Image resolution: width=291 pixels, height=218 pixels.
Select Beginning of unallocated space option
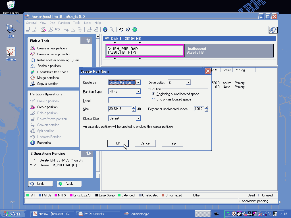coord(153,94)
